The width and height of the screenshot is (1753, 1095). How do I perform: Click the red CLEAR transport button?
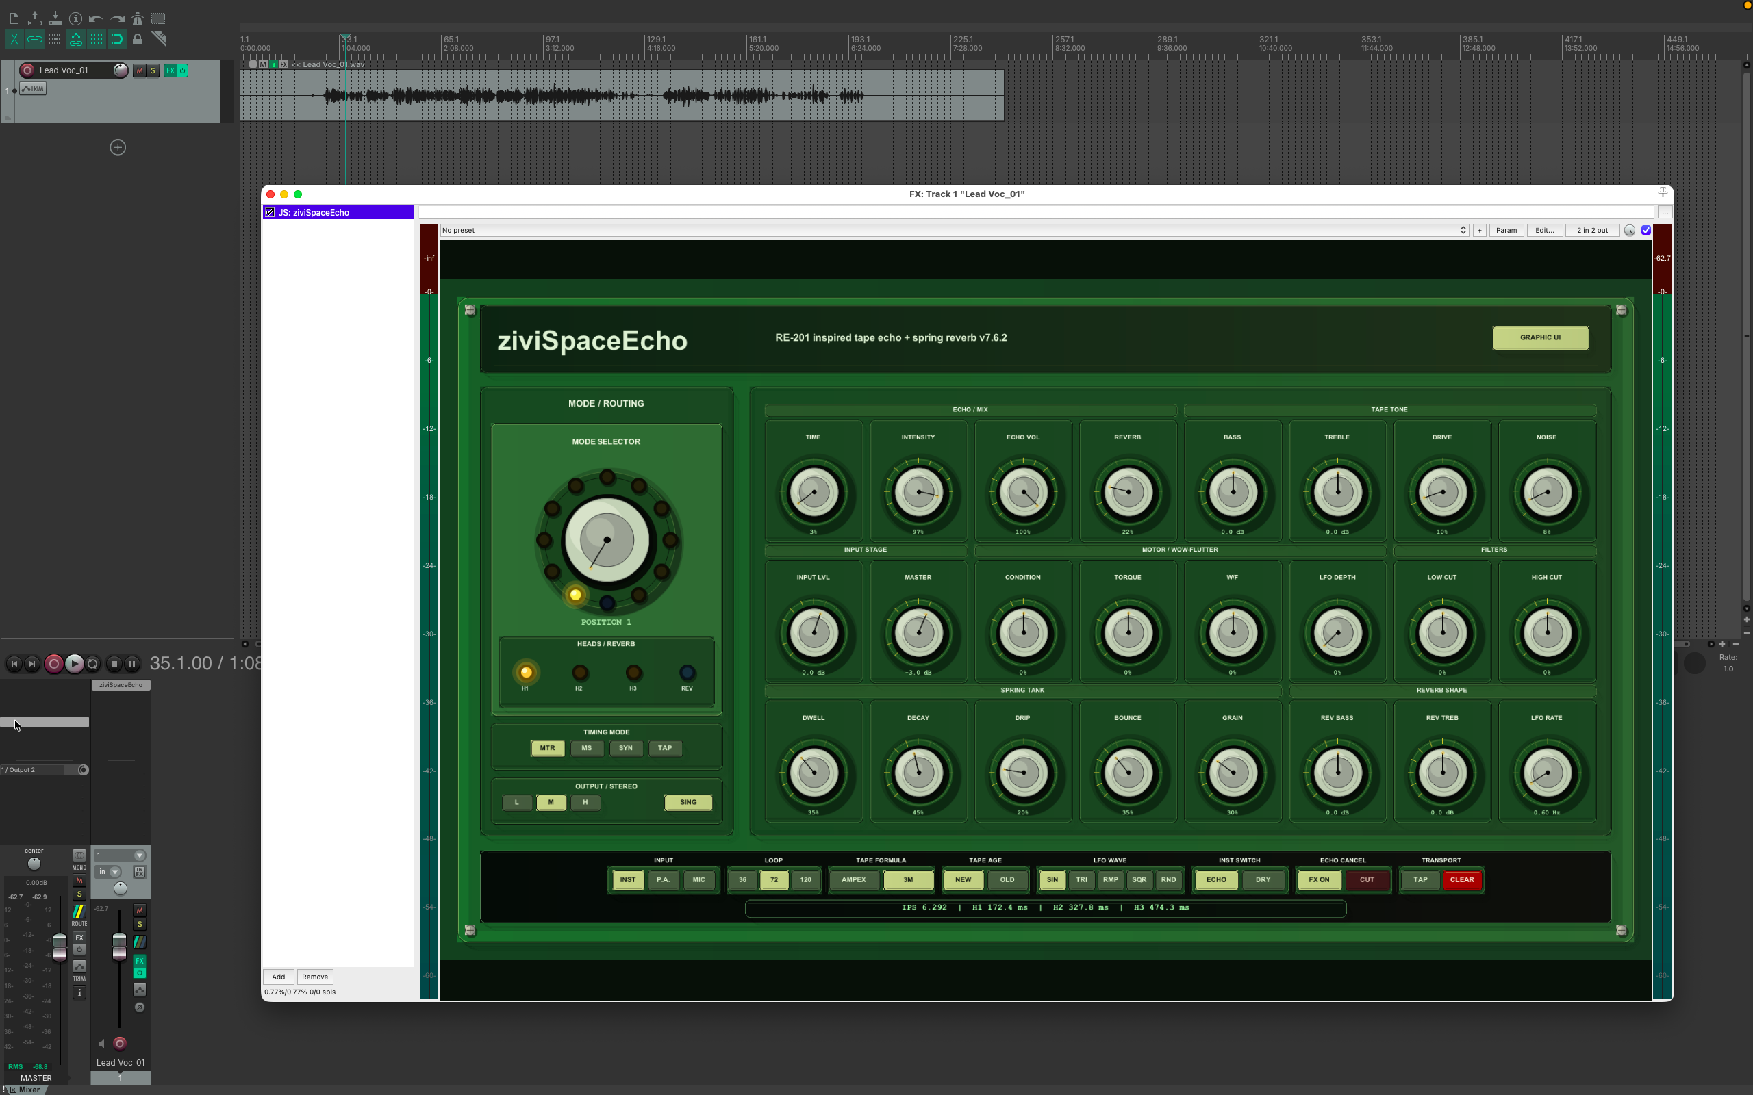[1462, 880]
